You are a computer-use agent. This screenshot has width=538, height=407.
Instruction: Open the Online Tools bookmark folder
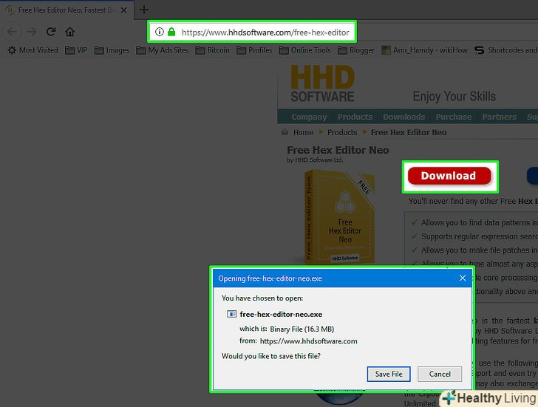(305, 50)
